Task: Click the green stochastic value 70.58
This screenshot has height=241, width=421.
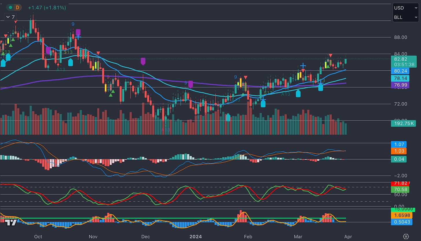Action: point(400,189)
